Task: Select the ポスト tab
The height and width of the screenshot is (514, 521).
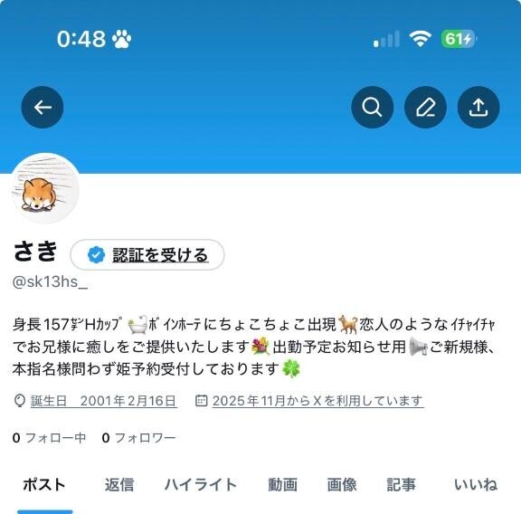Action: coord(44,484)
